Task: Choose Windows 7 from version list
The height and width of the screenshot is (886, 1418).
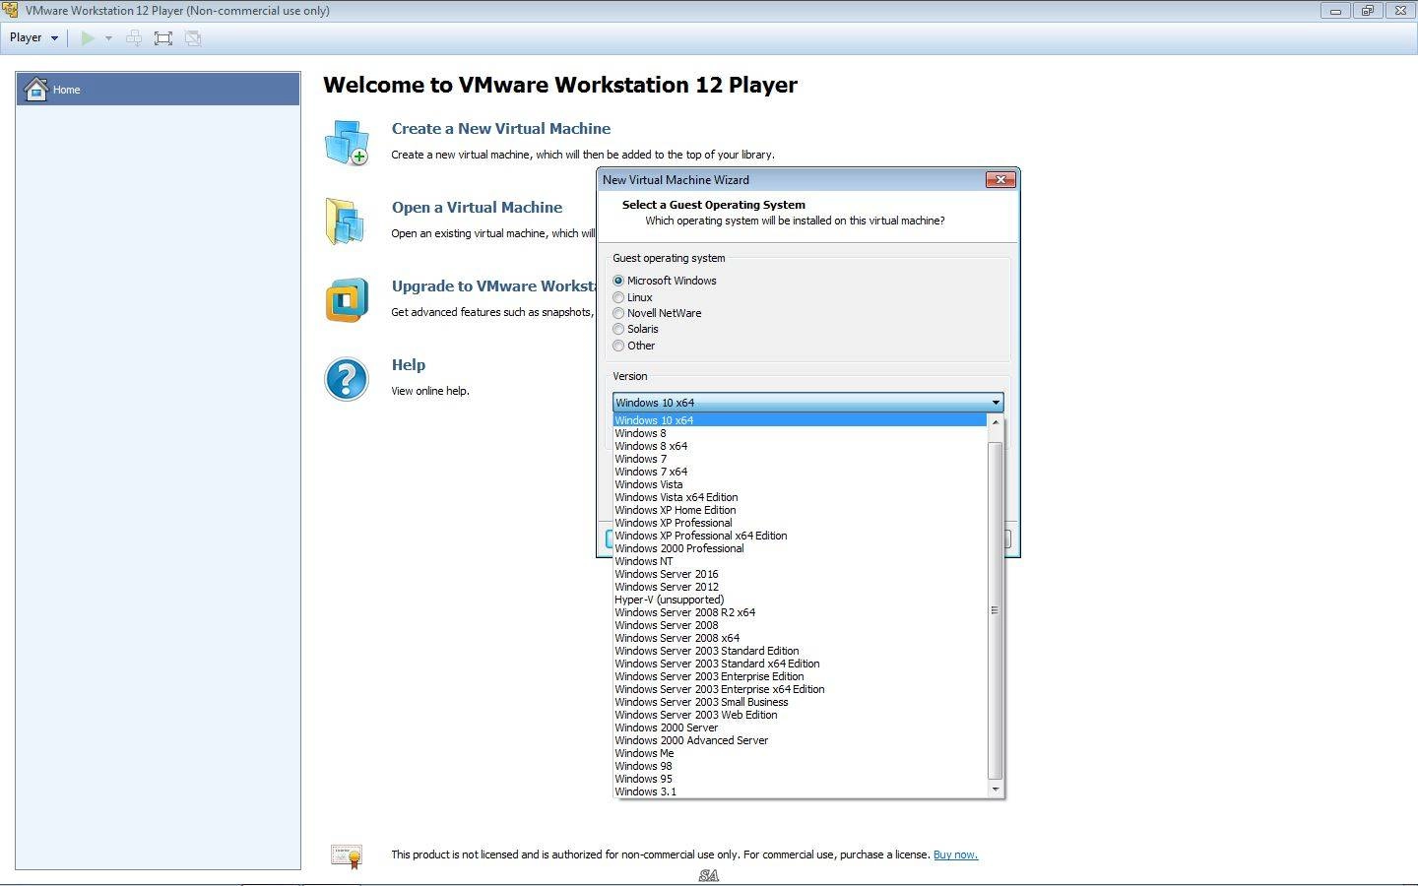Action: click(x=800, y=459)
